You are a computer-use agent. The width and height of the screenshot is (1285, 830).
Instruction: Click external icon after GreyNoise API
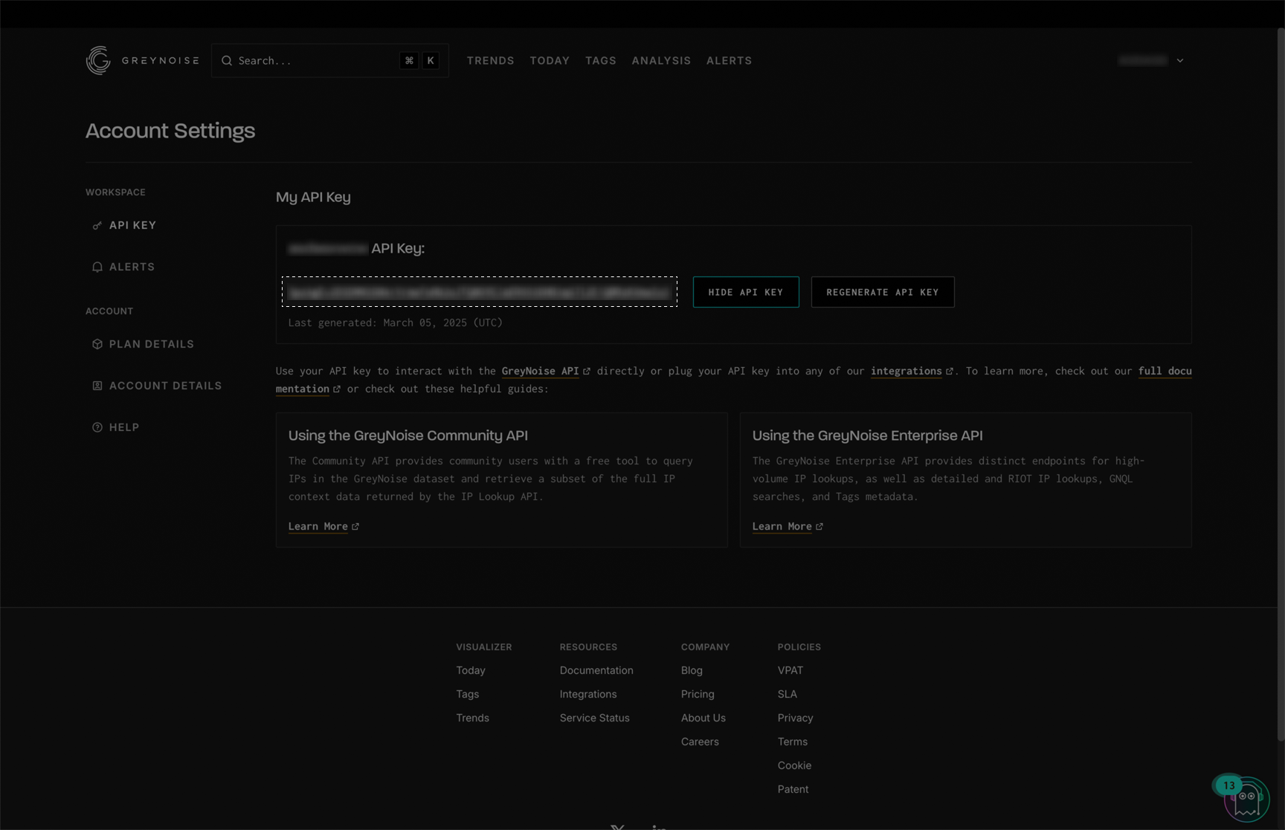[587, 371]
